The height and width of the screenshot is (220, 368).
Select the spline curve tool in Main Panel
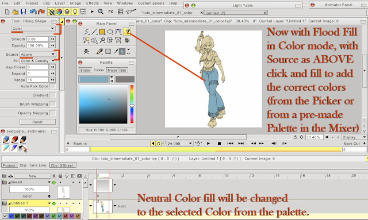[118, 32]
